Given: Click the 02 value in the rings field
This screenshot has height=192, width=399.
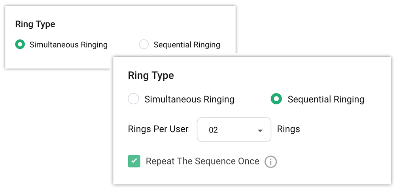Looking at the screenshot, I should 214,130.
